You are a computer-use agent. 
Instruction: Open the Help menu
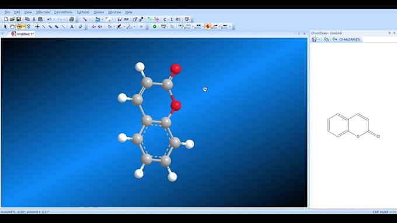tap(129, 12)
